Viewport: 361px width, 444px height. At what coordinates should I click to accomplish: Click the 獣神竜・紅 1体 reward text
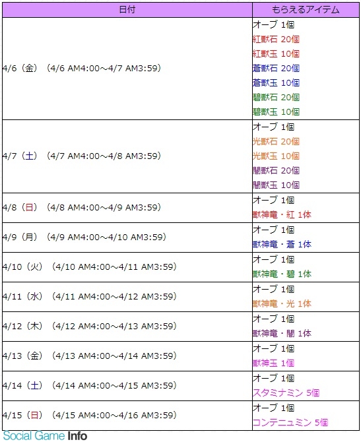282,214
